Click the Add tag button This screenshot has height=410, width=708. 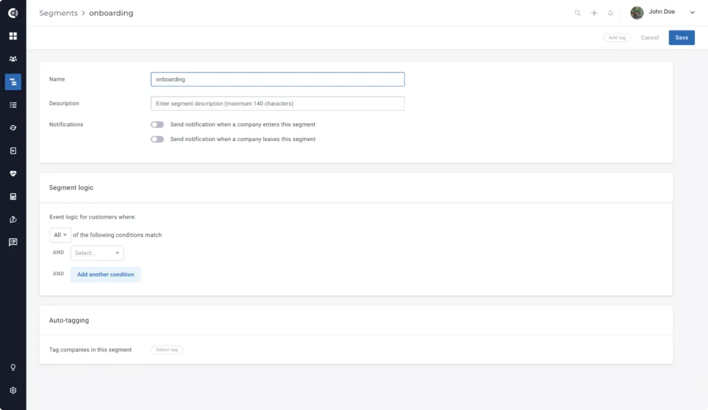(x=617, y=38)
